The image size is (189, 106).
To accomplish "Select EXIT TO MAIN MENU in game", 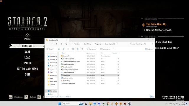I will click(27, 69).
